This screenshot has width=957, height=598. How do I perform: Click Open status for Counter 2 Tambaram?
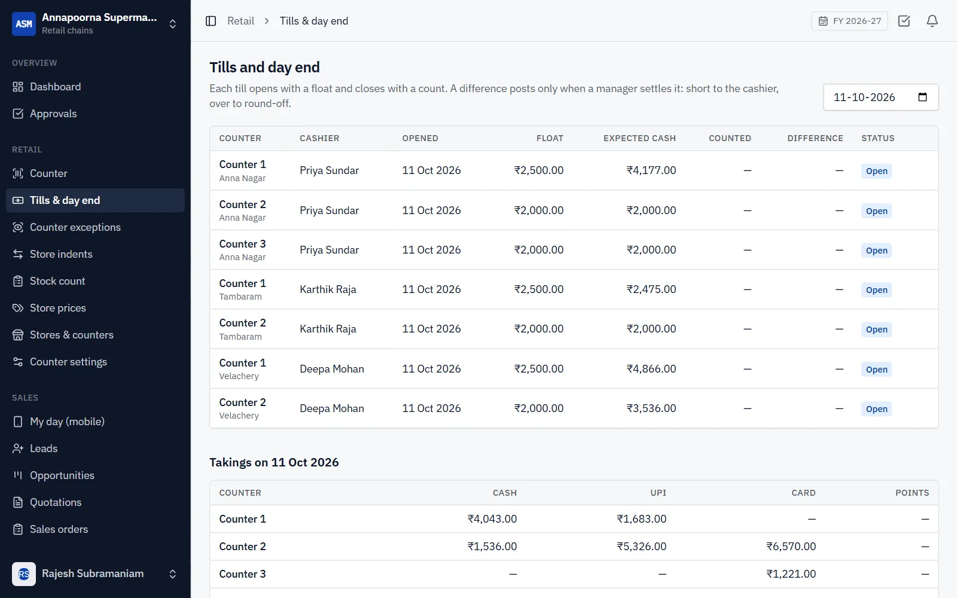[x=876, y=329]
